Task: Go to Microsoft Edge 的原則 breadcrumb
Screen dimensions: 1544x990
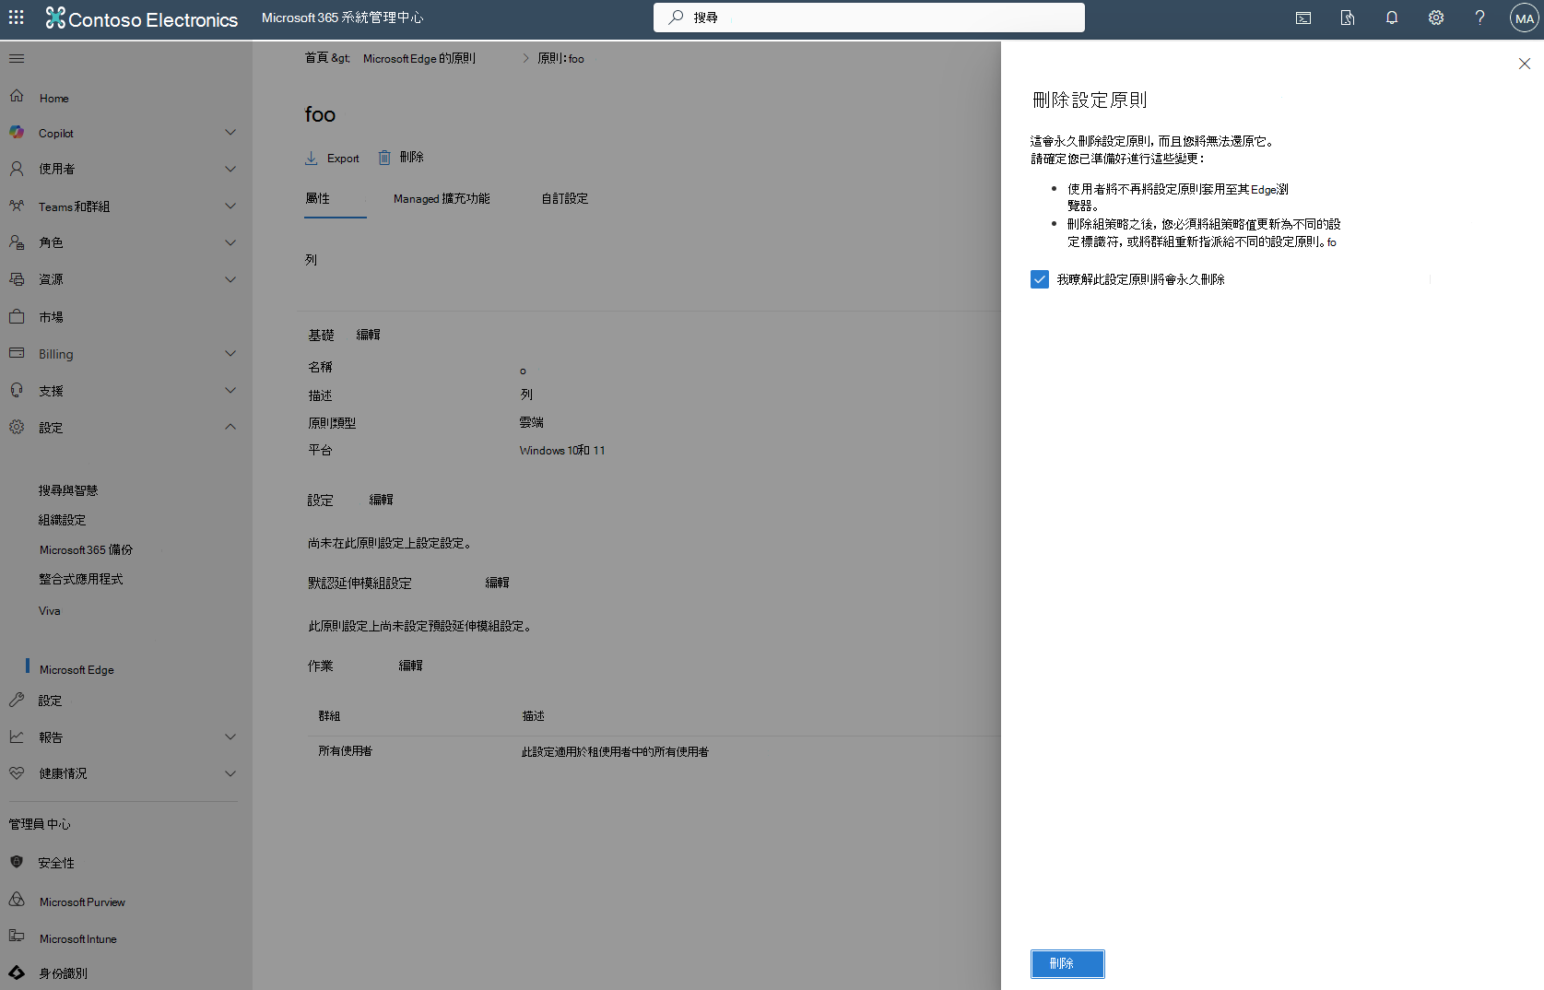Action: (419, 58)
